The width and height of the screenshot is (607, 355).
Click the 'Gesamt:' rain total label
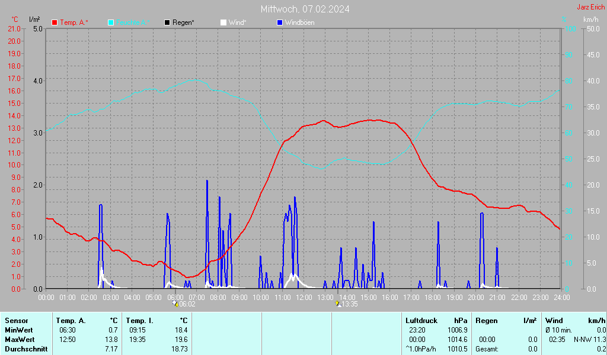(x=487, y=349)
